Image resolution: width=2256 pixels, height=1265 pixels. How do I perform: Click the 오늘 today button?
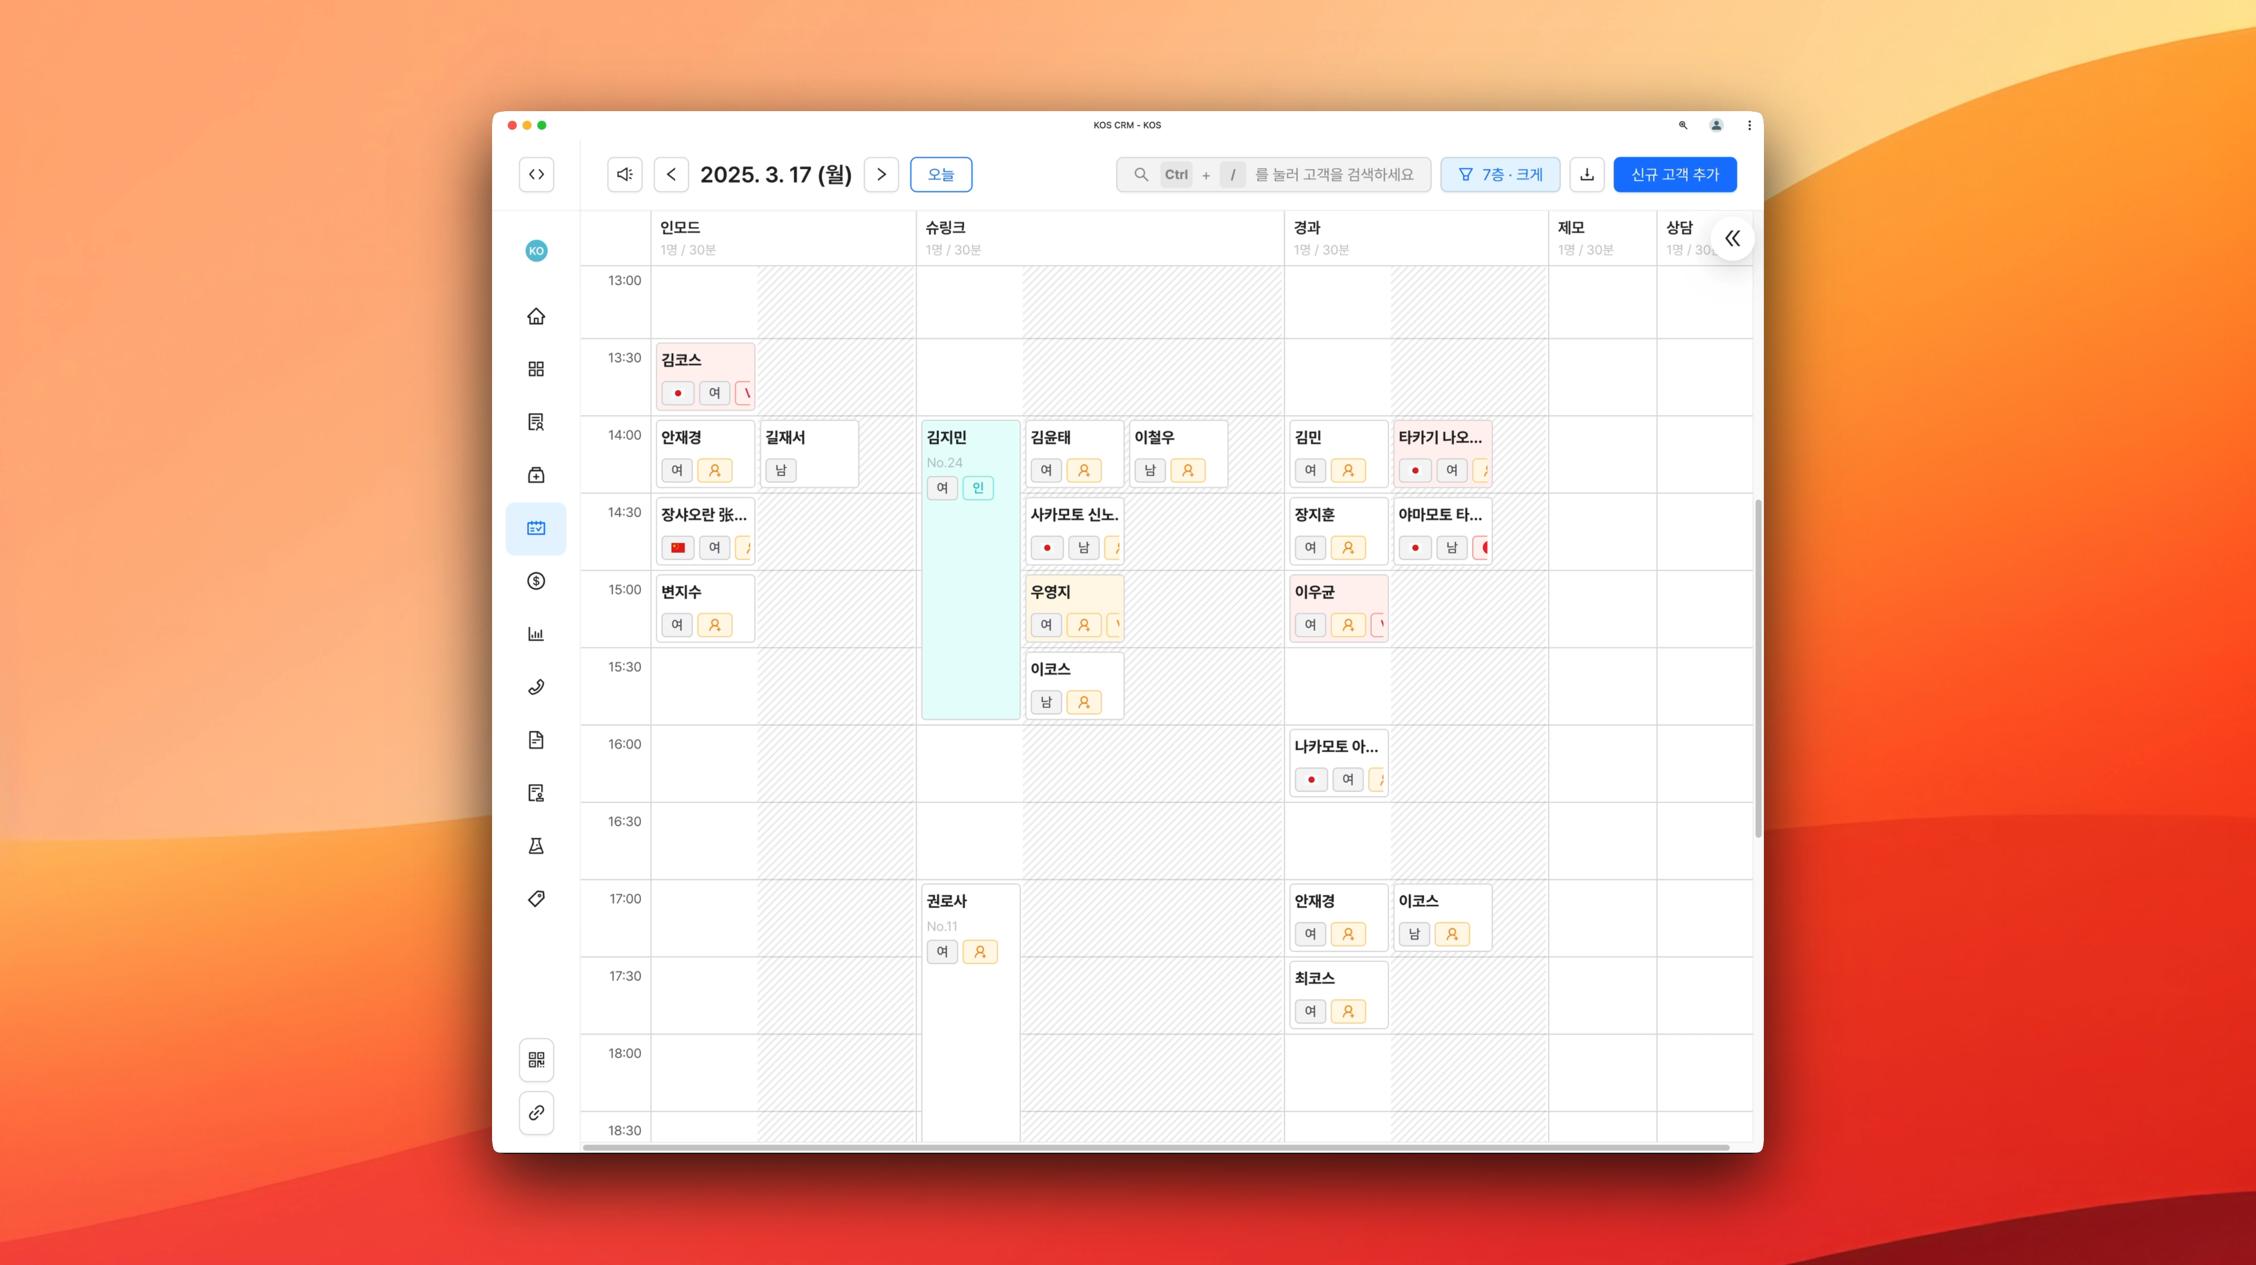(941, 174)
